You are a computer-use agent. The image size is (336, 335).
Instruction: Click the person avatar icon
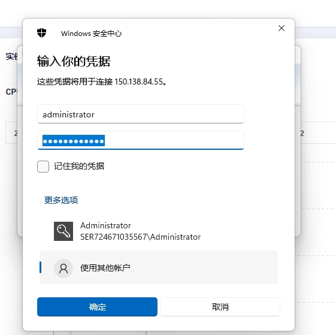click(x=63, y=268)
